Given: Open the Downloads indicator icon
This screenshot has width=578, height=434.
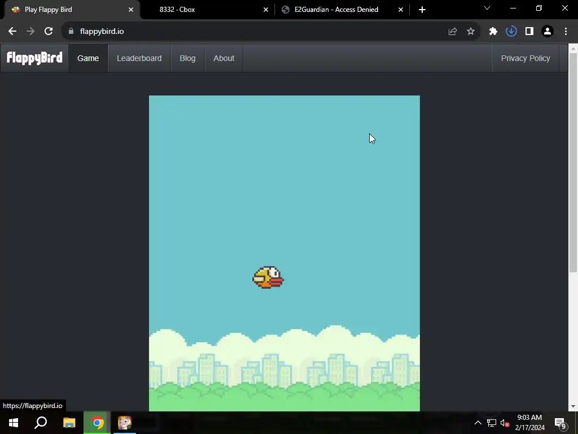Looking at the screenshot, I should pyautogui.click(x=511, y=32).
